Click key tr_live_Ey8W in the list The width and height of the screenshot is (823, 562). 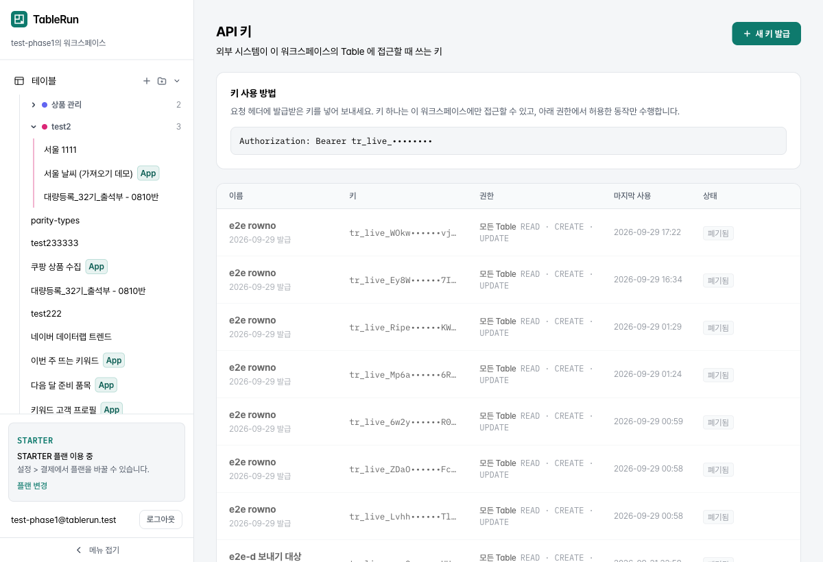point(403,280)
